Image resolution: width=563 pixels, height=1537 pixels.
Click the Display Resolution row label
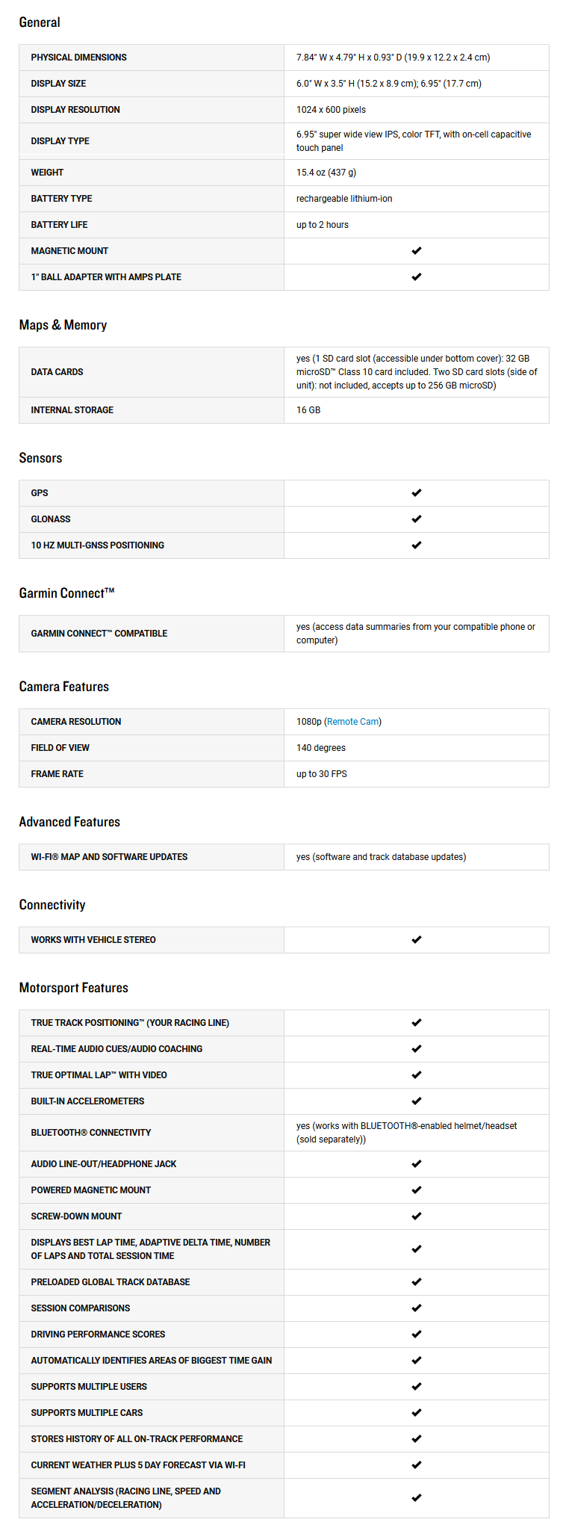(75, 110)
